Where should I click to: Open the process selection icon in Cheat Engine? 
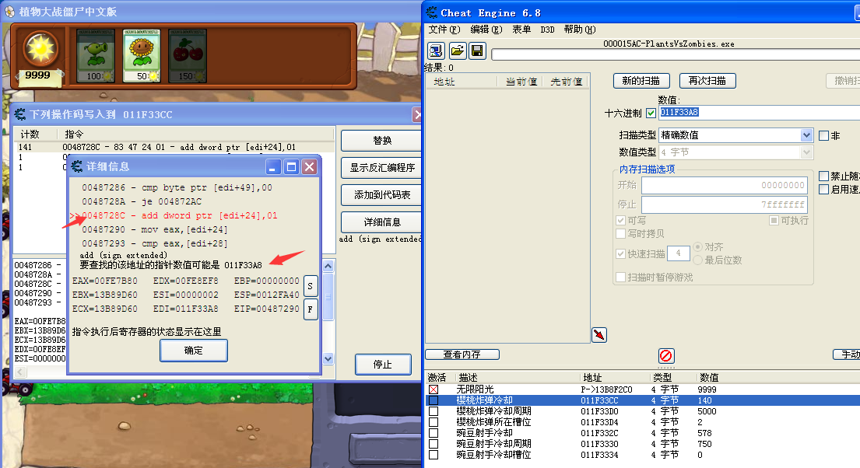click(x=436, y=51)
